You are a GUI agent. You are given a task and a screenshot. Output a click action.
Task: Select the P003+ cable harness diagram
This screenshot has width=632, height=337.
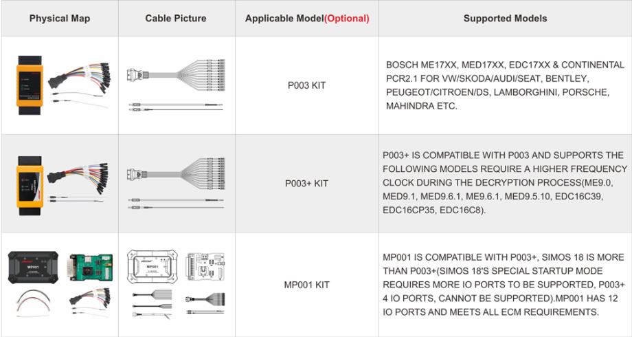pyautogui.click(x=176, y=173)
